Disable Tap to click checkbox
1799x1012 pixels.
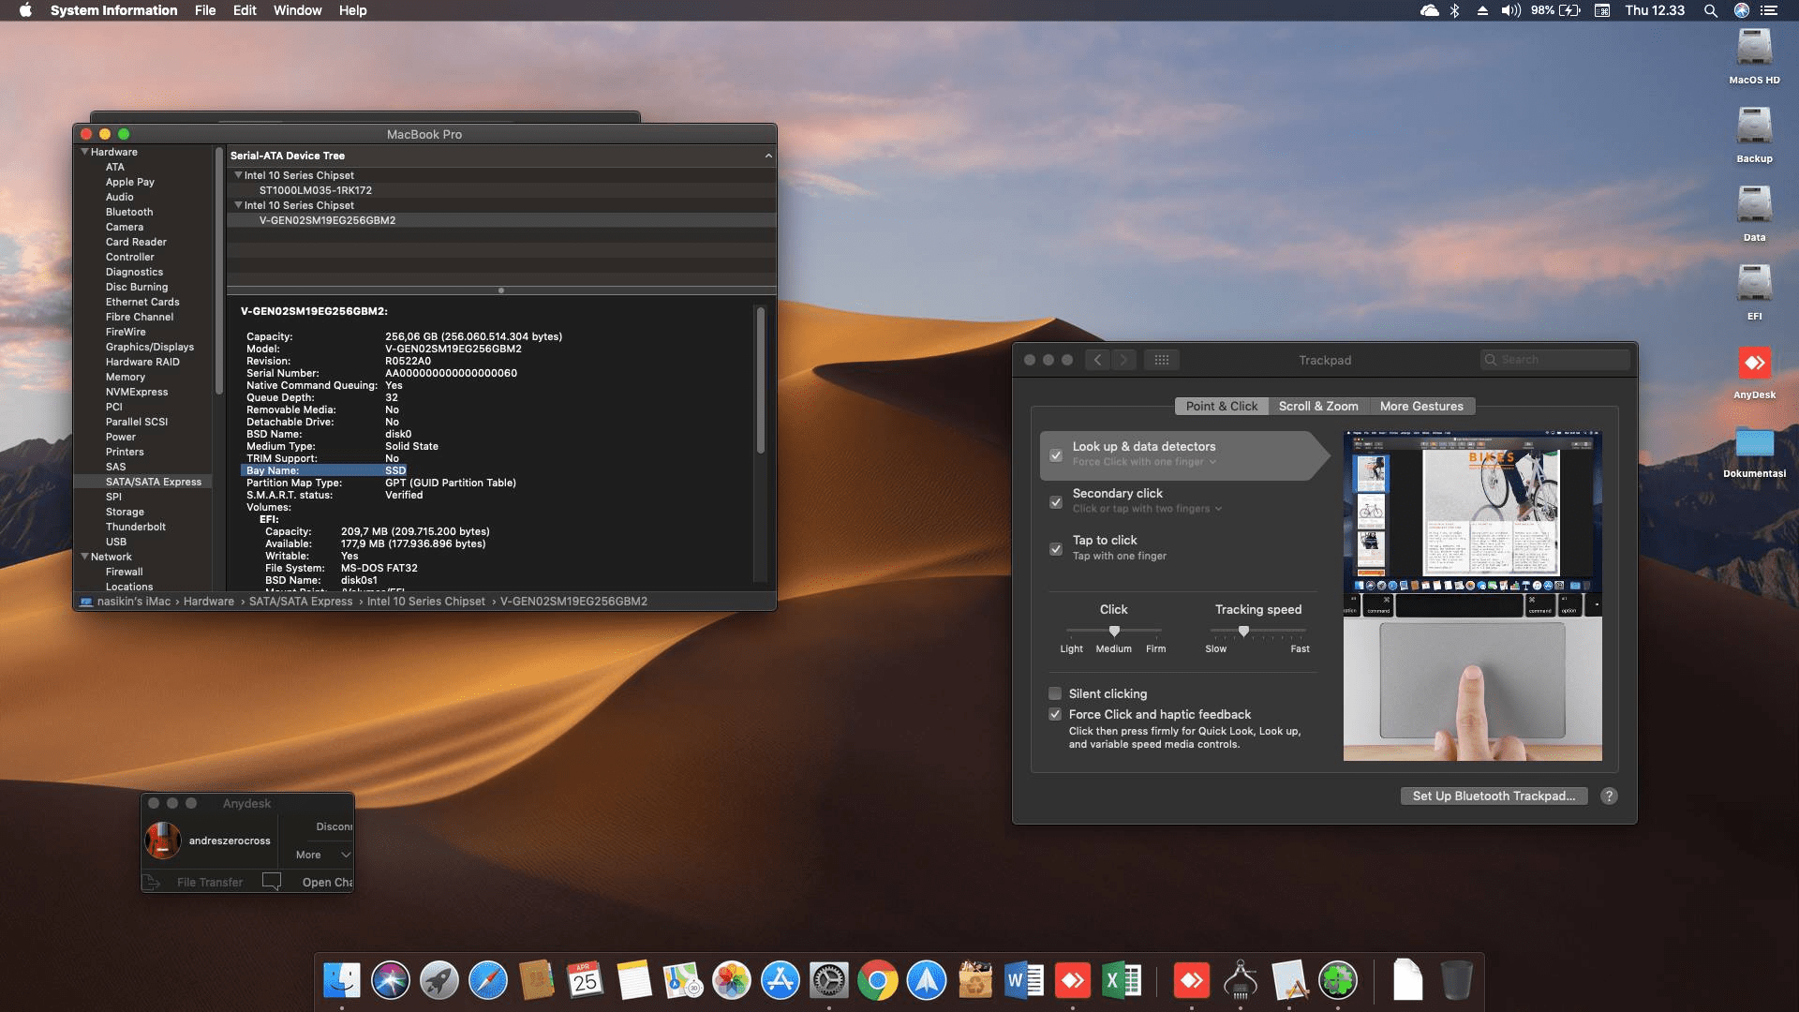[x=1056, y=549]
